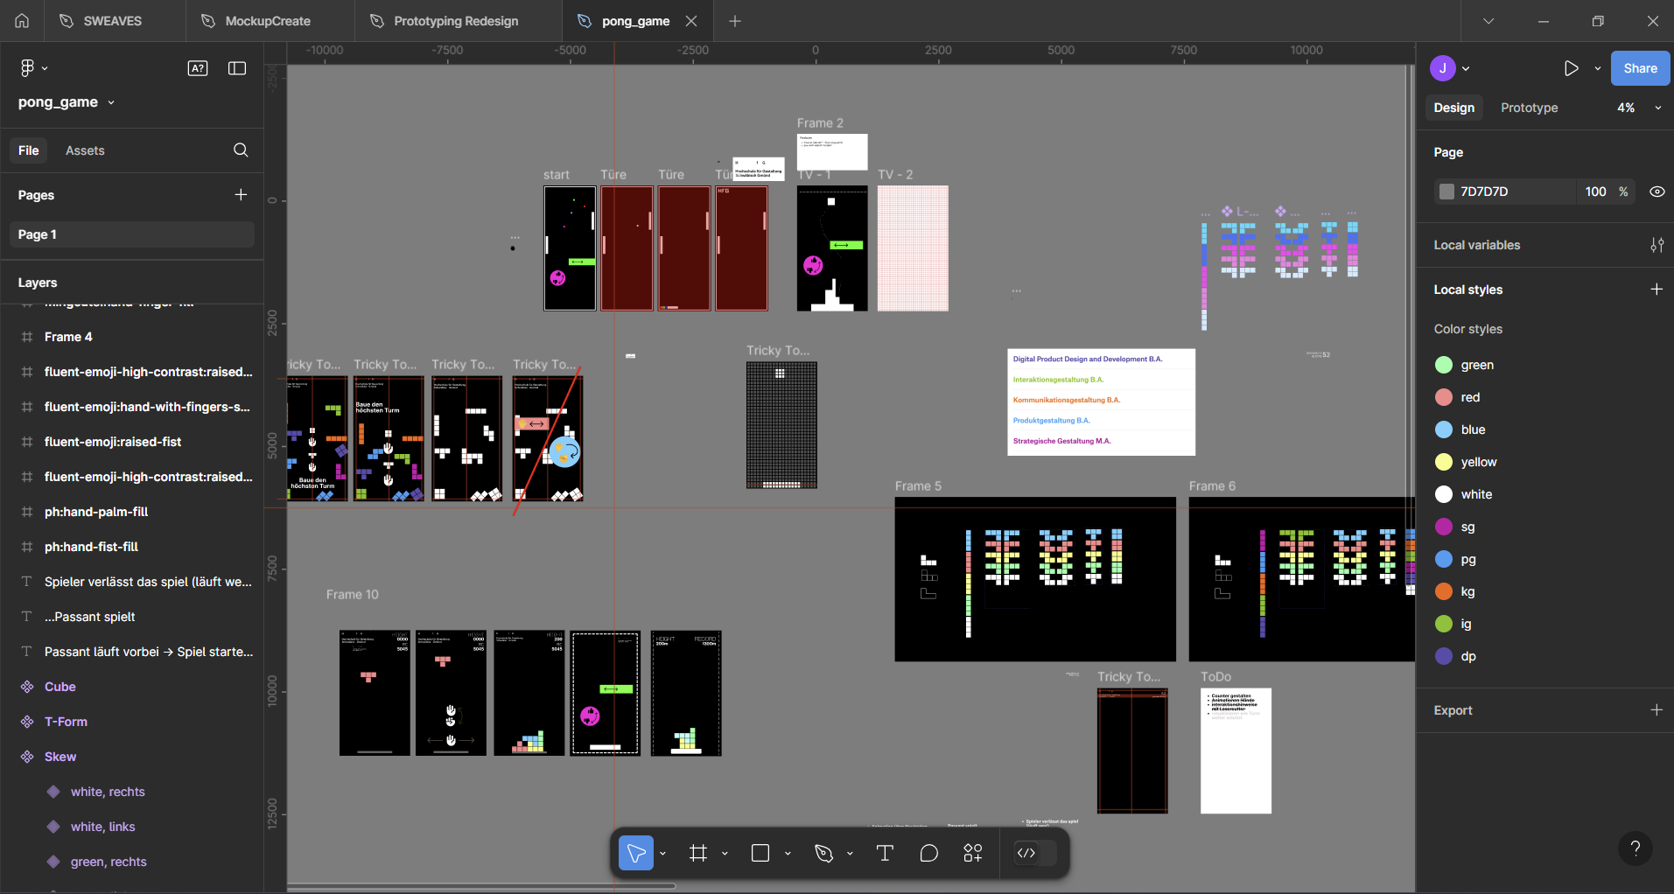Close the pong_game tab
Image resolution: width=1674 pixels, height=894 pixels.
click(691, 21)
